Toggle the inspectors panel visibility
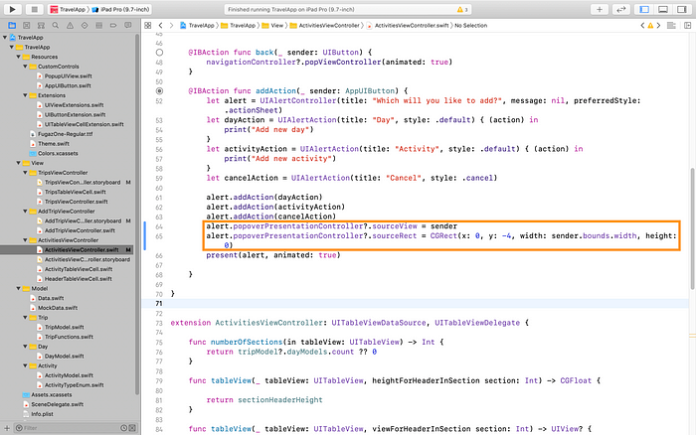The width and height of the screenshot is (696, 435). coord(682,9)
